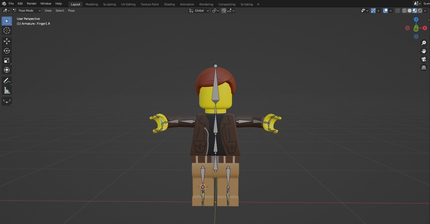Viewport: 430px width, 224px height.
Task: Click the red X axis gizmo handle
Action: [425, 28]
